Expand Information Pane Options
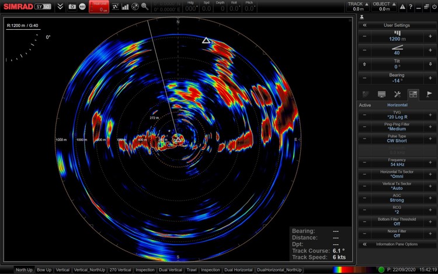Image resolution: width=438 pixels, height=274 pixels. pyautogui.click(x=364, y=244)
